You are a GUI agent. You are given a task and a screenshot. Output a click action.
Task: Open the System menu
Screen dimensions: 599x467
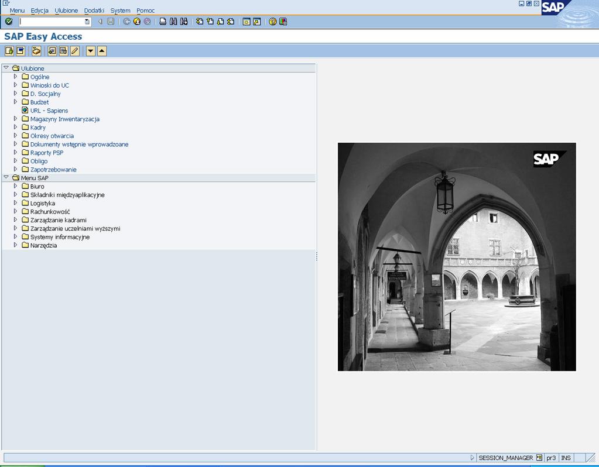coord(121,11)
